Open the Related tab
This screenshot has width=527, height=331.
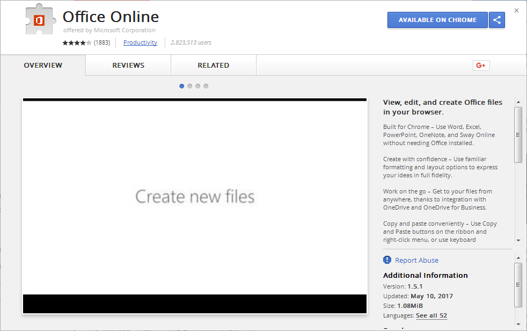214,65
